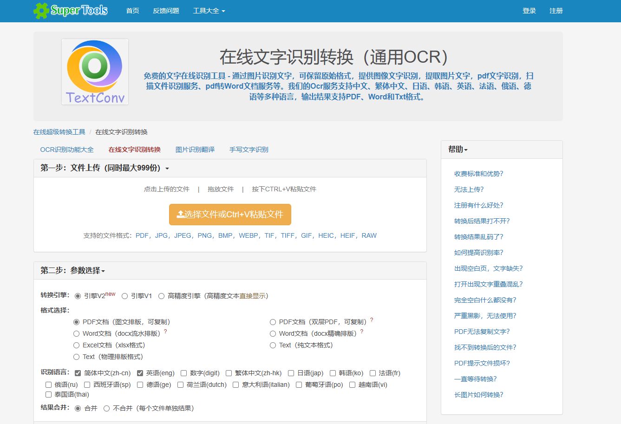Select 不合并 result option

(106, 408)
